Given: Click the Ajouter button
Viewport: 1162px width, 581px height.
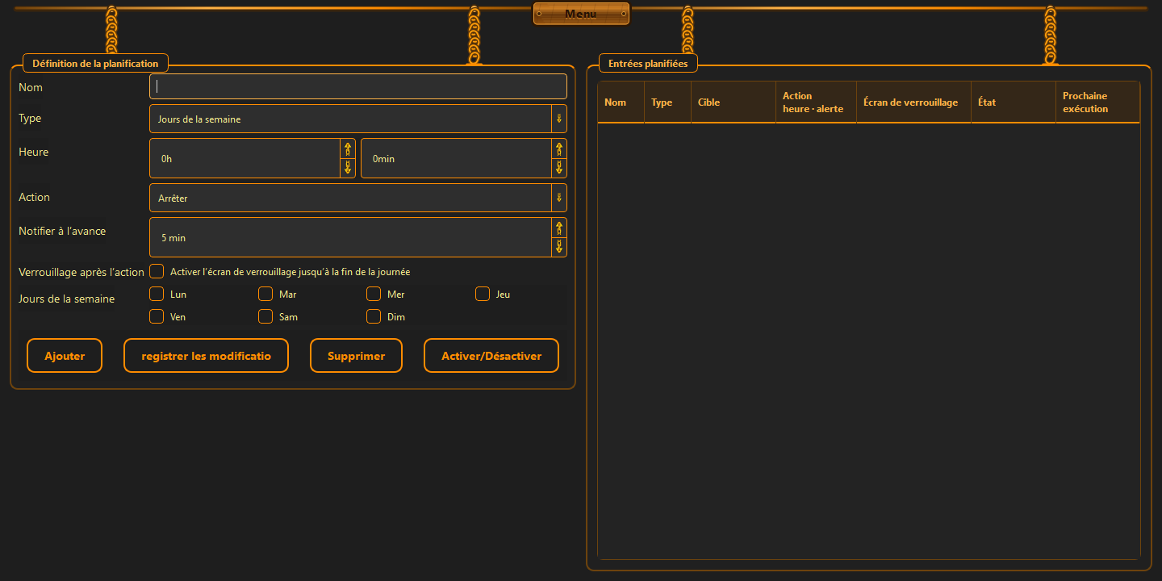Looking at the screenshot, I should [65, 356].
